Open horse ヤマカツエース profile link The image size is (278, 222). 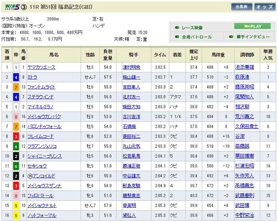click(x=42, y=67)
